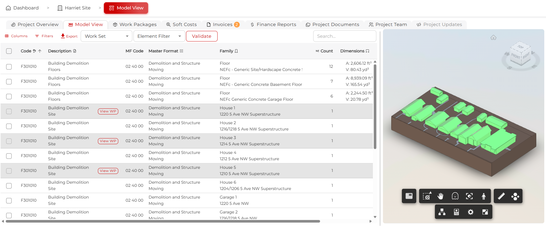Image resolution: width=546 pixels, height=226 pixels.
Task: Click the Master Format column grid icon
Action: coord(181,51)
